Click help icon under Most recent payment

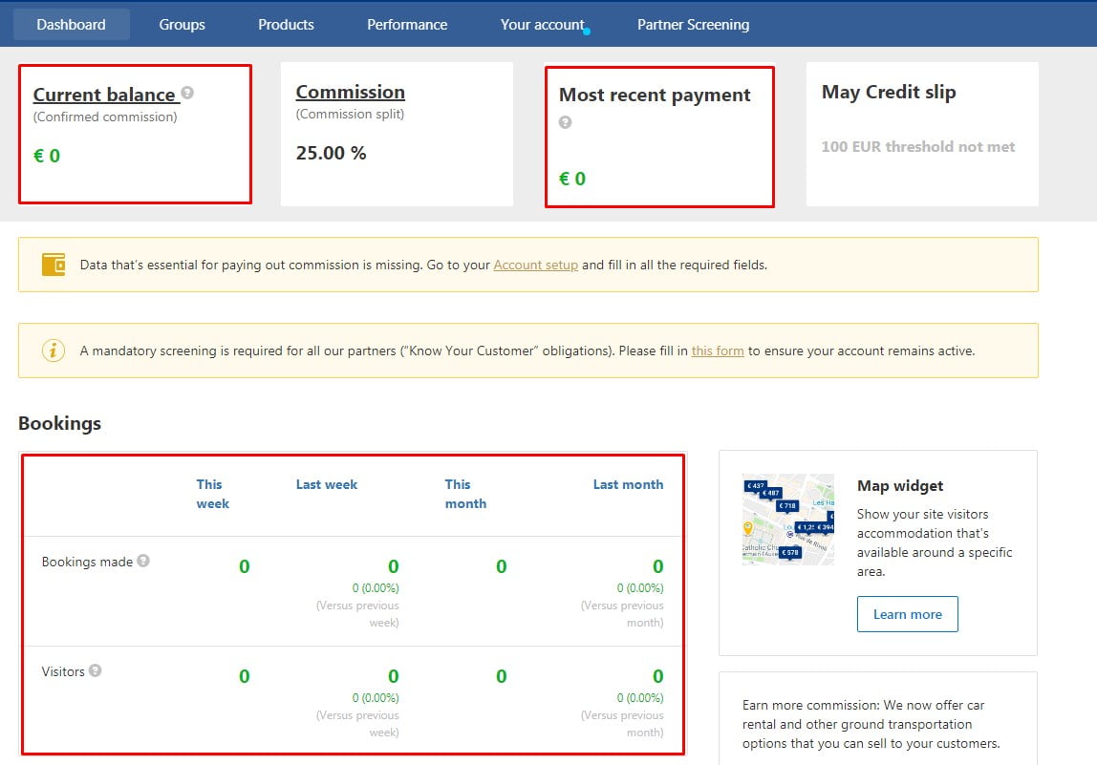point(566,122)
